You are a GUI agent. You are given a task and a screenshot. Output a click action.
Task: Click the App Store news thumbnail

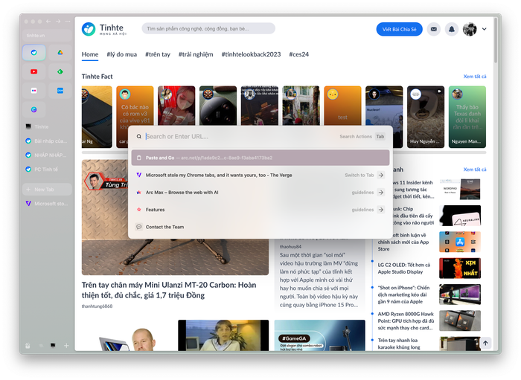pos(460,242)
